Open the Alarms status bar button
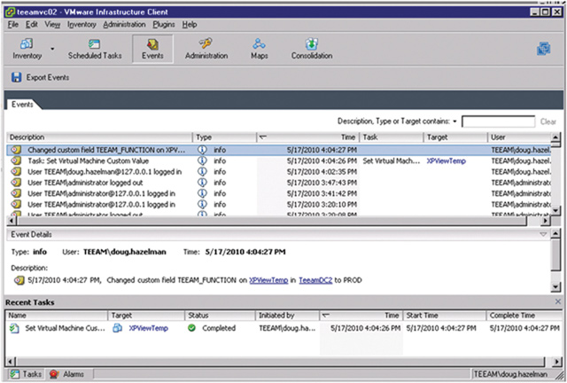Image resolution: width=567 pixels, height=383 pixels. [x=67, y=374]
